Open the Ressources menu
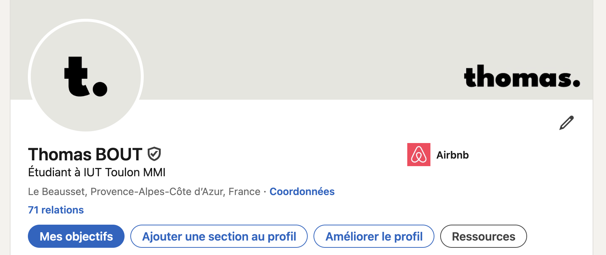This screenshot has width=606, height=255. coord(483,236)
